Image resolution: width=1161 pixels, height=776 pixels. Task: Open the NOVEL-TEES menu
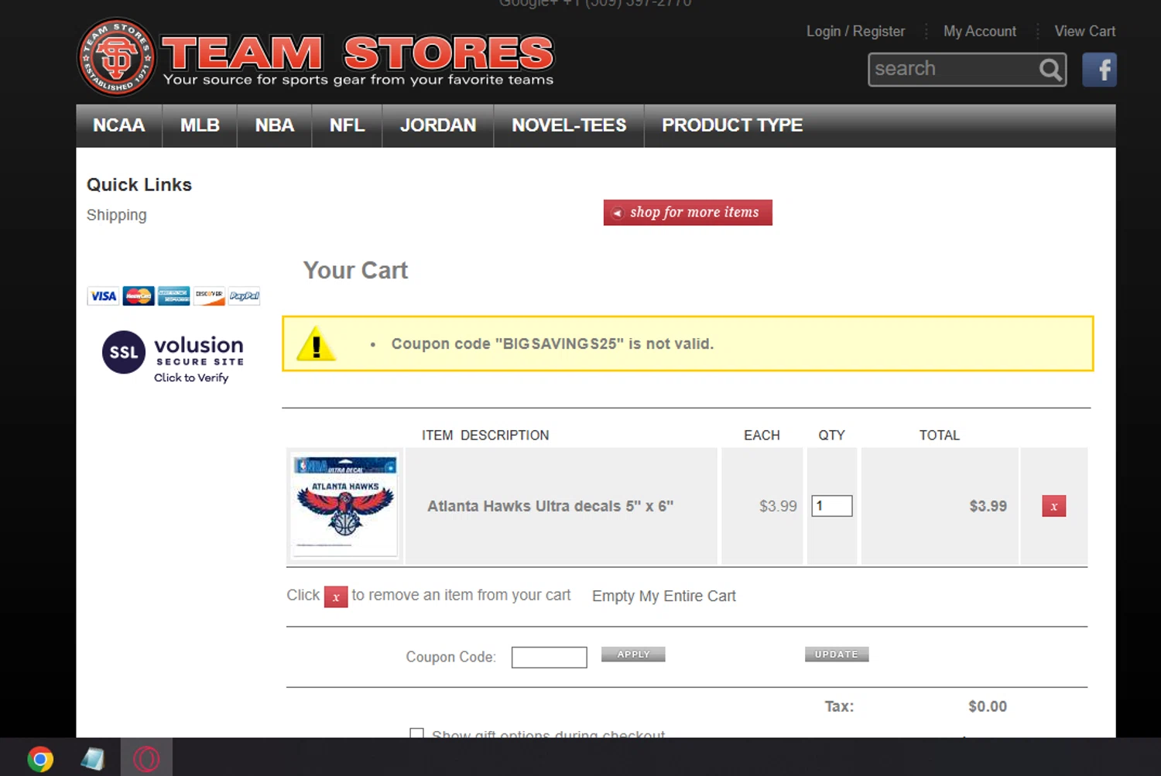569,125
